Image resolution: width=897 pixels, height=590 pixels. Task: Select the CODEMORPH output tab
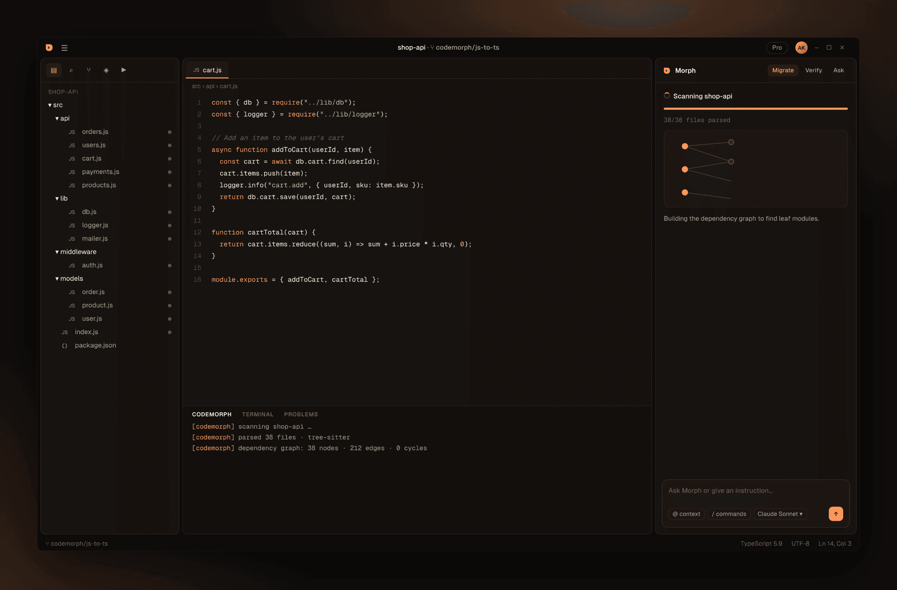(x=212, y=414)
